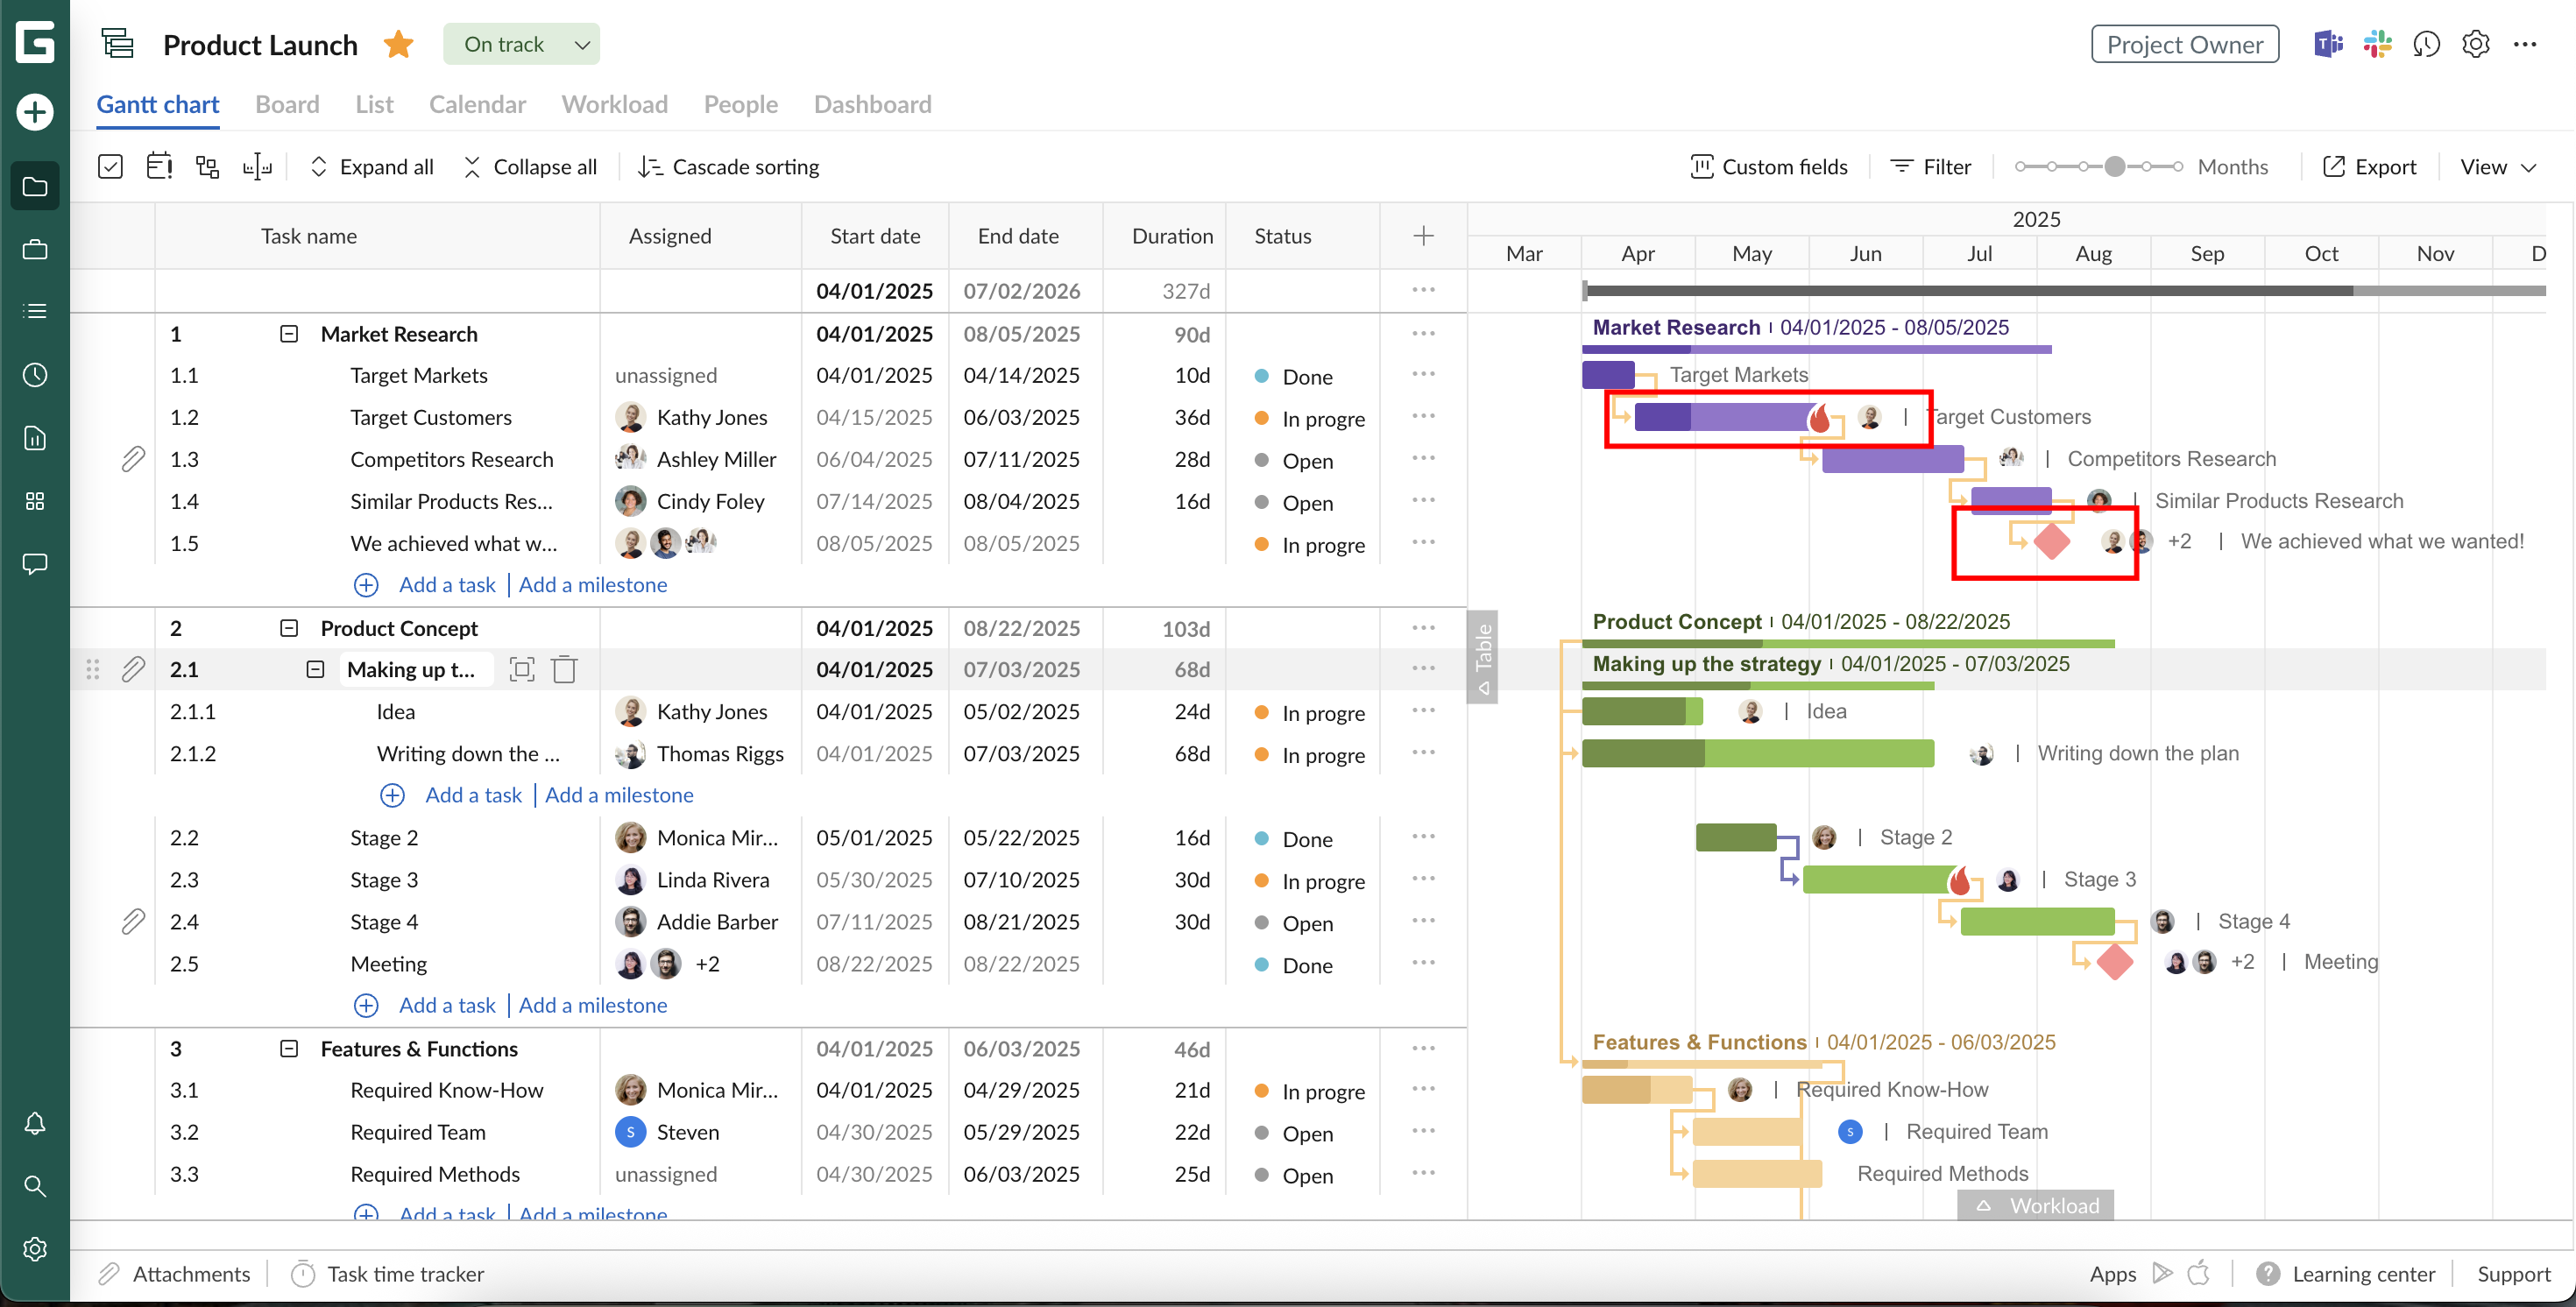The width and height of the screenshot is (2576, 1307).
Task: Open the Slack integration icon
Action: point(2377,44)
